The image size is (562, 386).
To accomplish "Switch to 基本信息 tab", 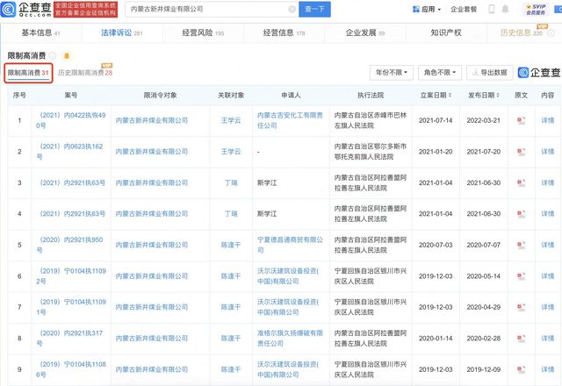I will (41, 33).
